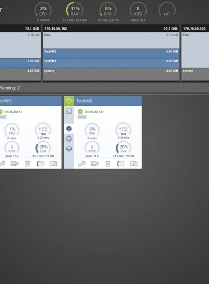Click the TestVM2 card wrench icon
Screen dimensions: 209x284
[2, 164]
